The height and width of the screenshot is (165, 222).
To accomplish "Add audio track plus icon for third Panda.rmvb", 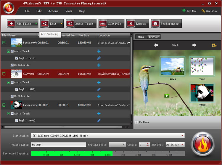I will pyautogui.click(x=99, y=113).
